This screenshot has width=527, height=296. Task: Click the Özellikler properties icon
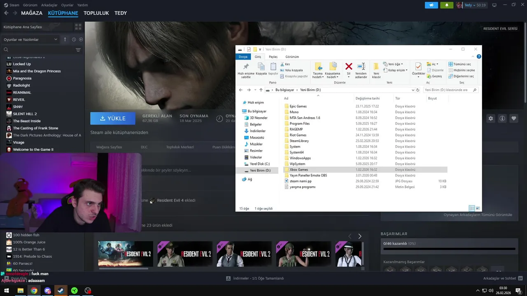tap(418, 67)
